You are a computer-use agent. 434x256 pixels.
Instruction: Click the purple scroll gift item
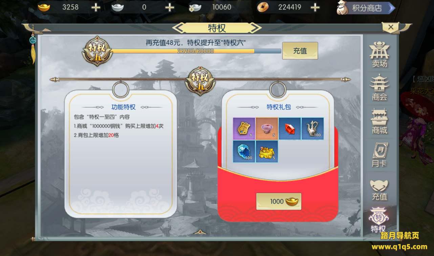[x=244, y=129]
